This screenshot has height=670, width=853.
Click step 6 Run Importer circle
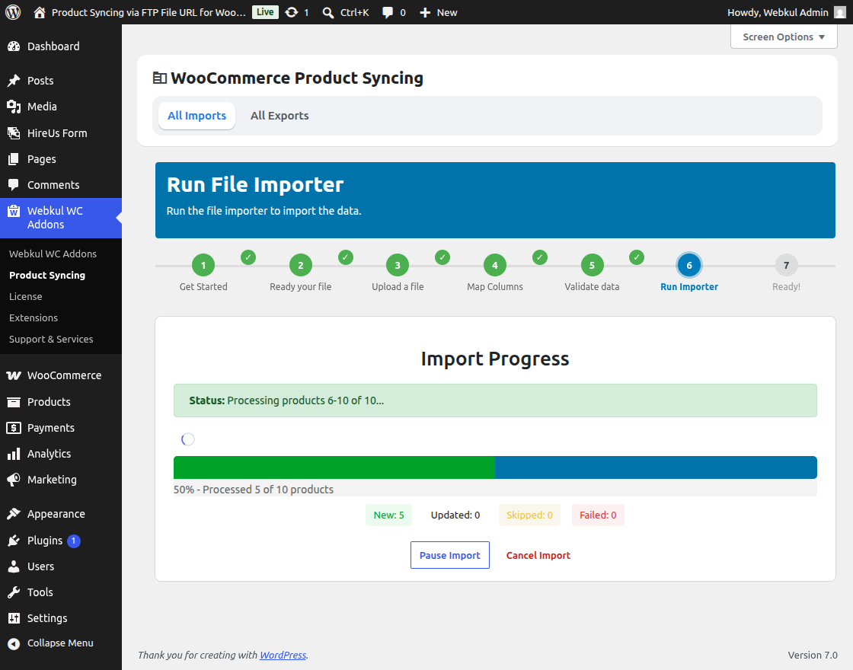tap(689, 266)
